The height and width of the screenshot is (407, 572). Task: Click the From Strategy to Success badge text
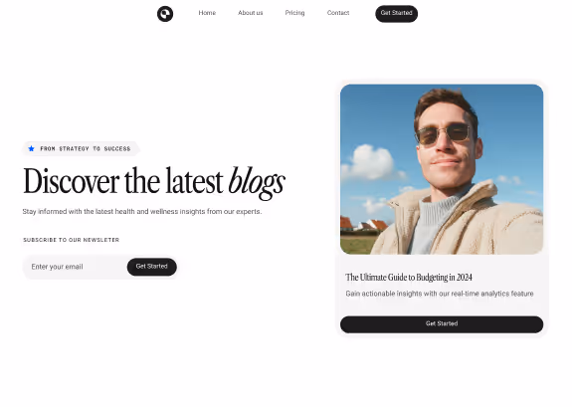[86, 148]
